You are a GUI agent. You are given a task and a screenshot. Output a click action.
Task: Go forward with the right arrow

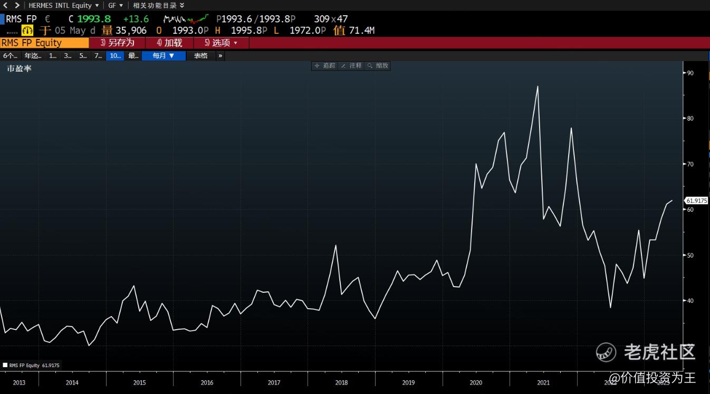(17, 5)
